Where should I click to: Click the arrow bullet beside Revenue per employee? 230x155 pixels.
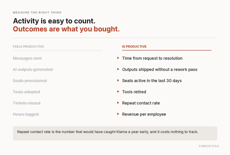[x=118, y=114]
